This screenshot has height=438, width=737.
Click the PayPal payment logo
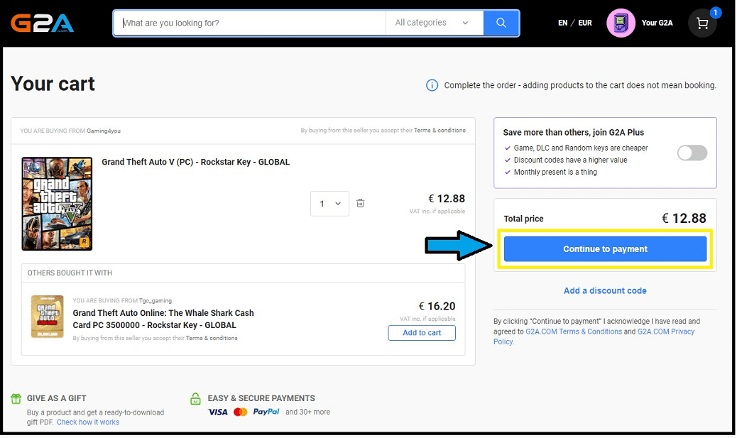[x=266, y=412]
